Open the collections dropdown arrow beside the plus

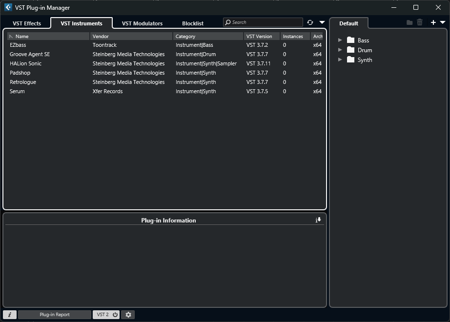[443, 22]
